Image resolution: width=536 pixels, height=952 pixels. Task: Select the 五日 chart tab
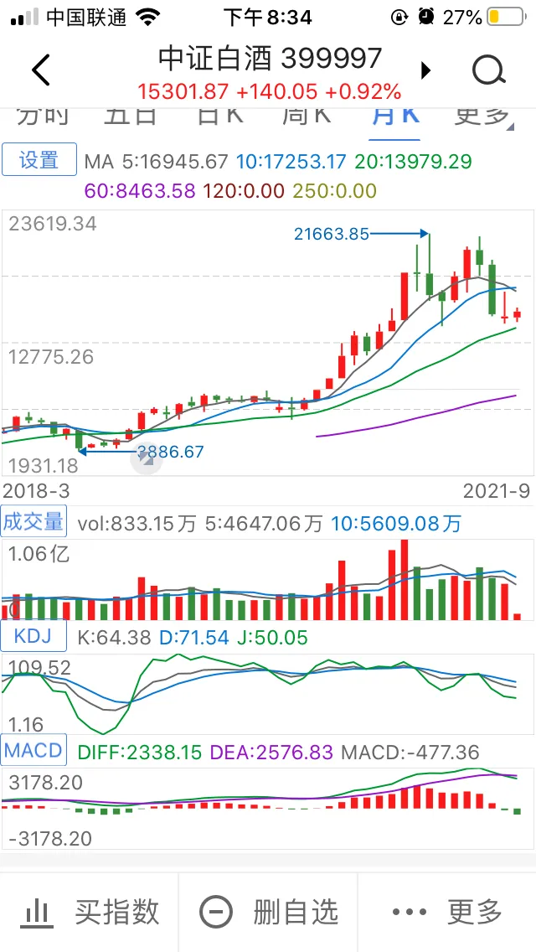131,115
